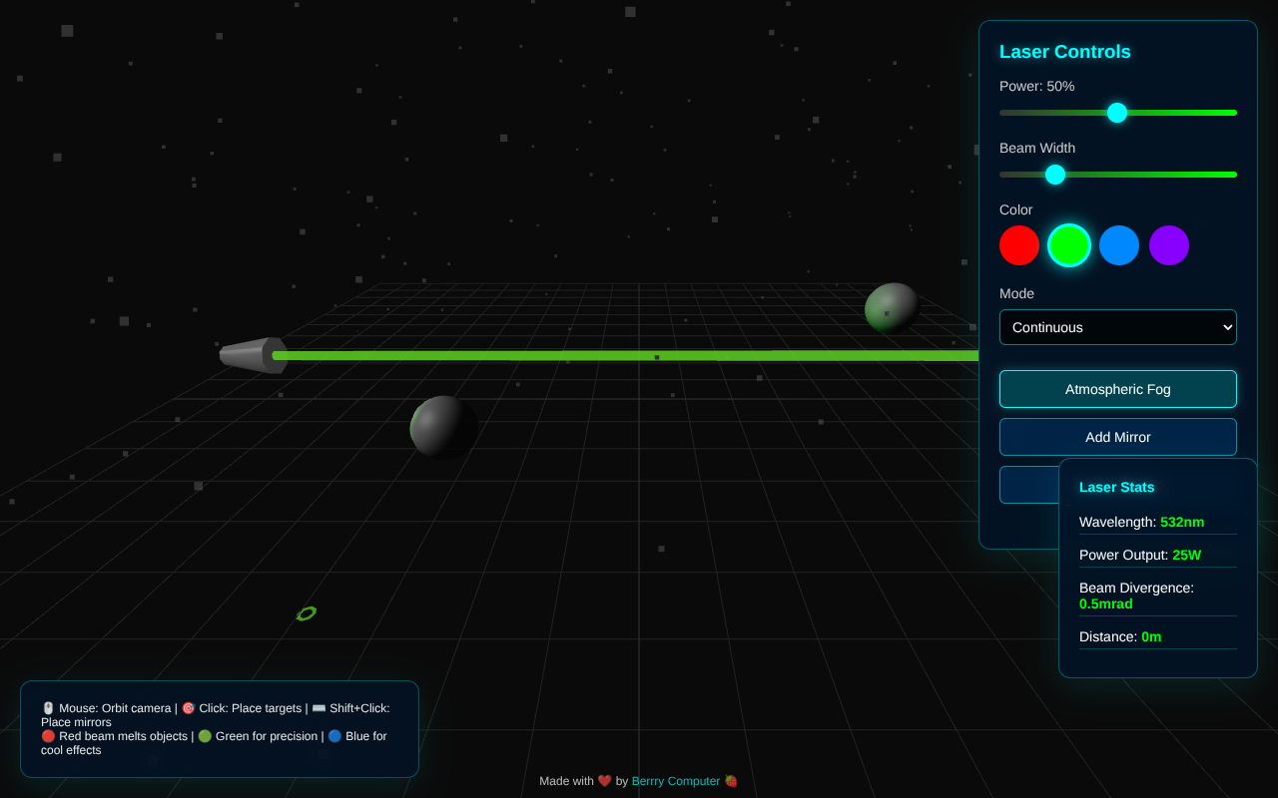Image resolution: width=1278 pixels, height=798 pixels.
Task: Toggle Atmospheric Fog
Action: click(x=1118, y=389)
